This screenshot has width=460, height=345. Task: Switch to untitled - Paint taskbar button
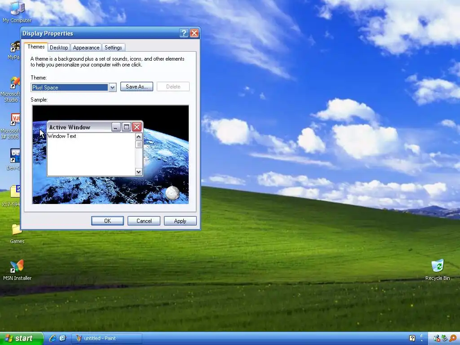107,338
